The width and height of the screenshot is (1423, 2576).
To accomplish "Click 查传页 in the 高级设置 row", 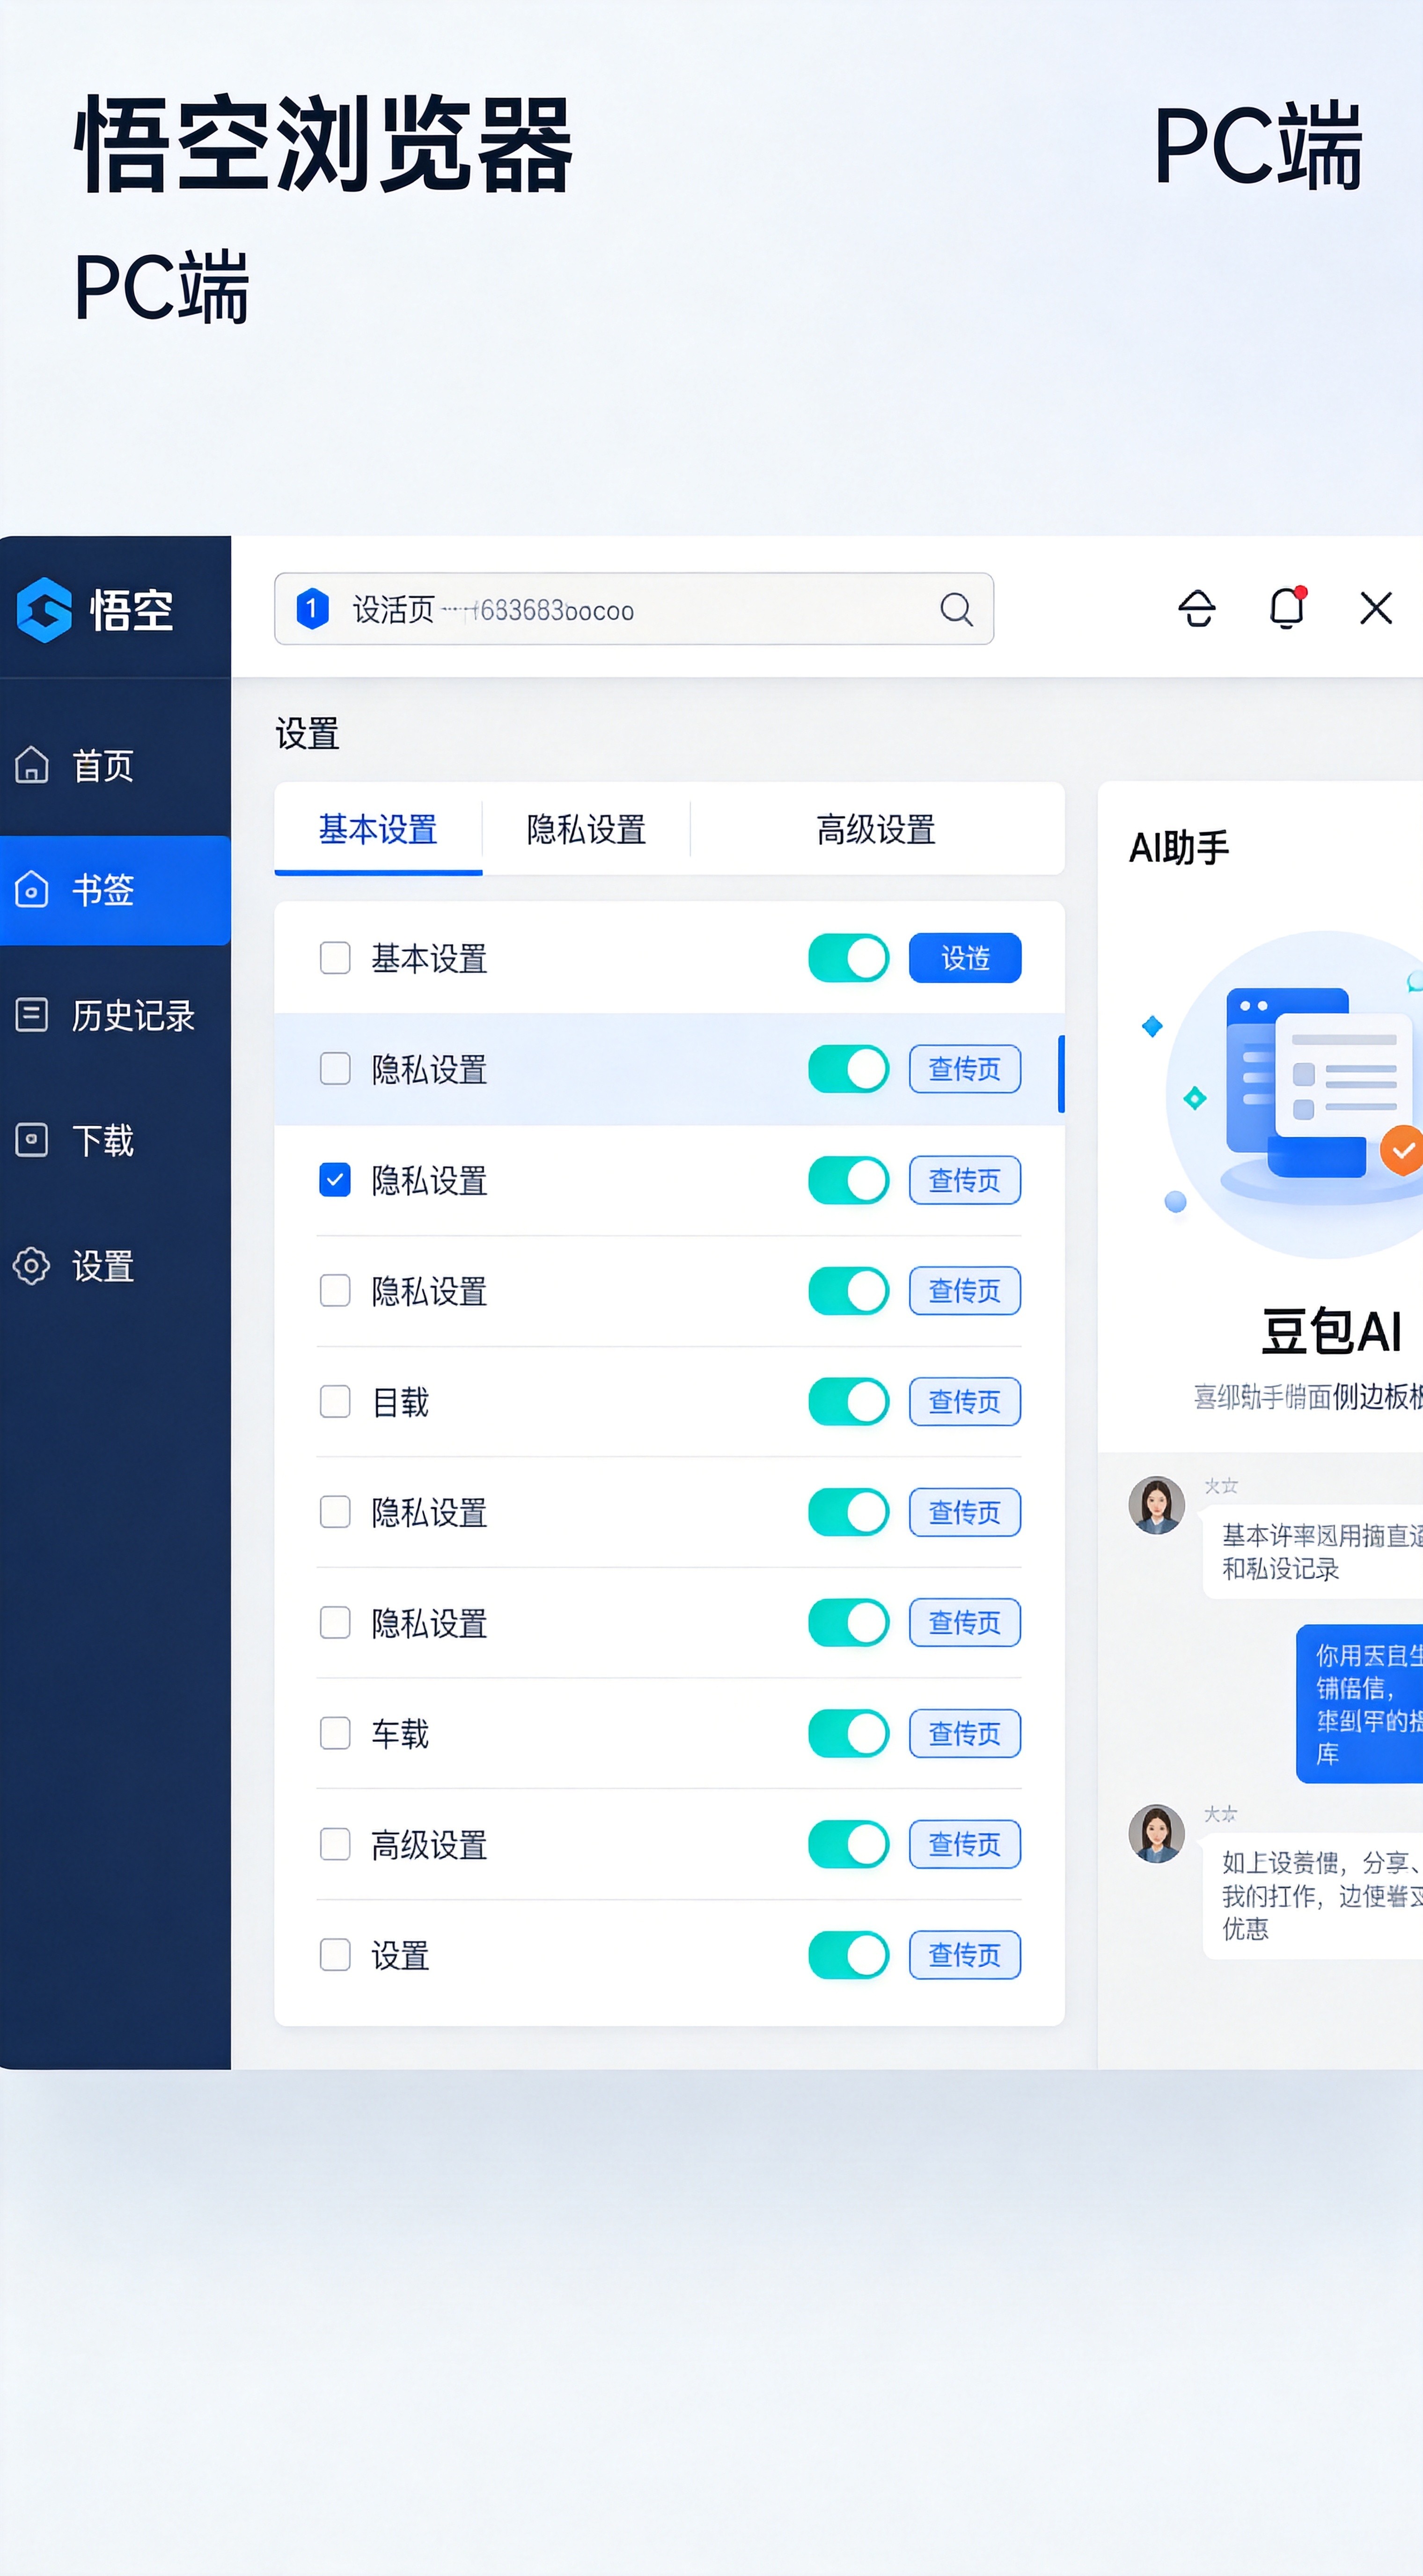I will (965, 1844).
